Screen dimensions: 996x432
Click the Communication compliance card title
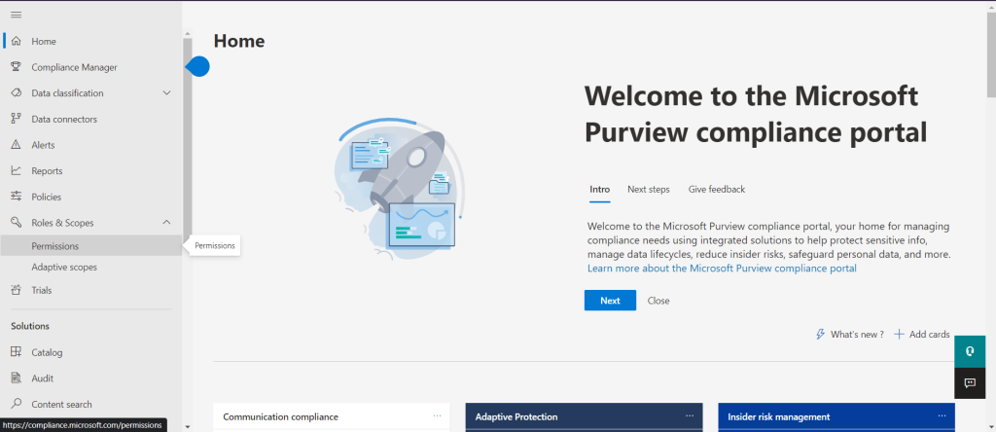(281, 416)
